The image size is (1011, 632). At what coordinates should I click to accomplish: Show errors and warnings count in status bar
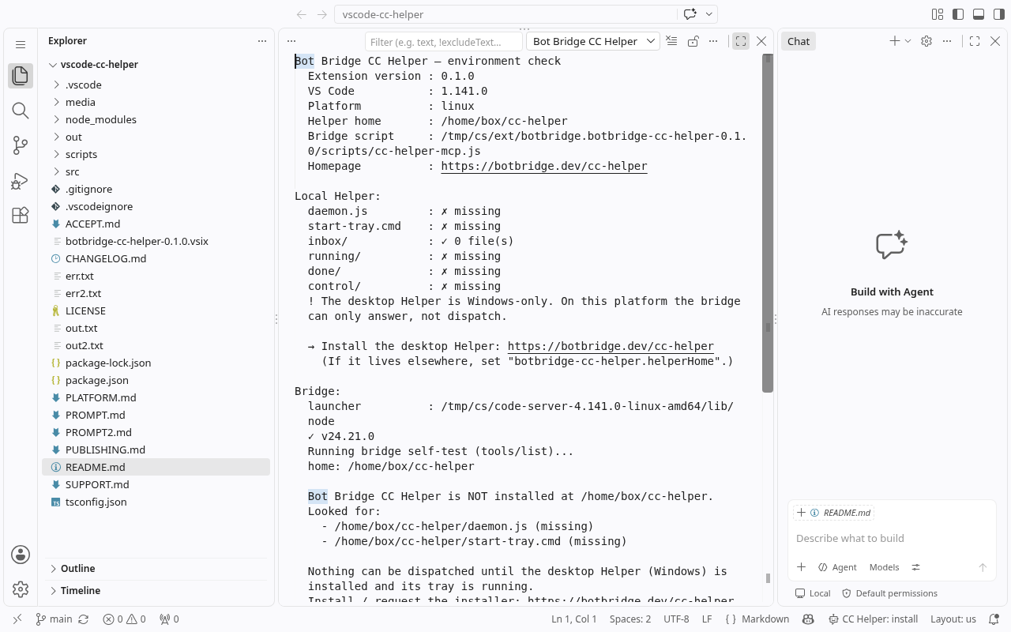(124, 619)
